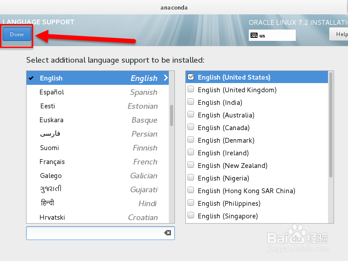
Task: Pick Français French in the list
Action: coord(97,162)
